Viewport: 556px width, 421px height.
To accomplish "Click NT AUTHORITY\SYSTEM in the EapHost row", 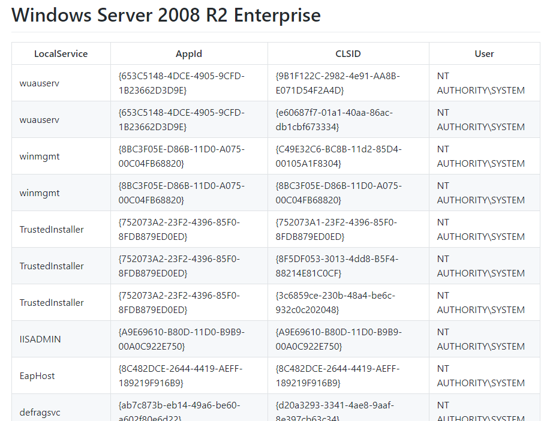I will tap(481, 376).
